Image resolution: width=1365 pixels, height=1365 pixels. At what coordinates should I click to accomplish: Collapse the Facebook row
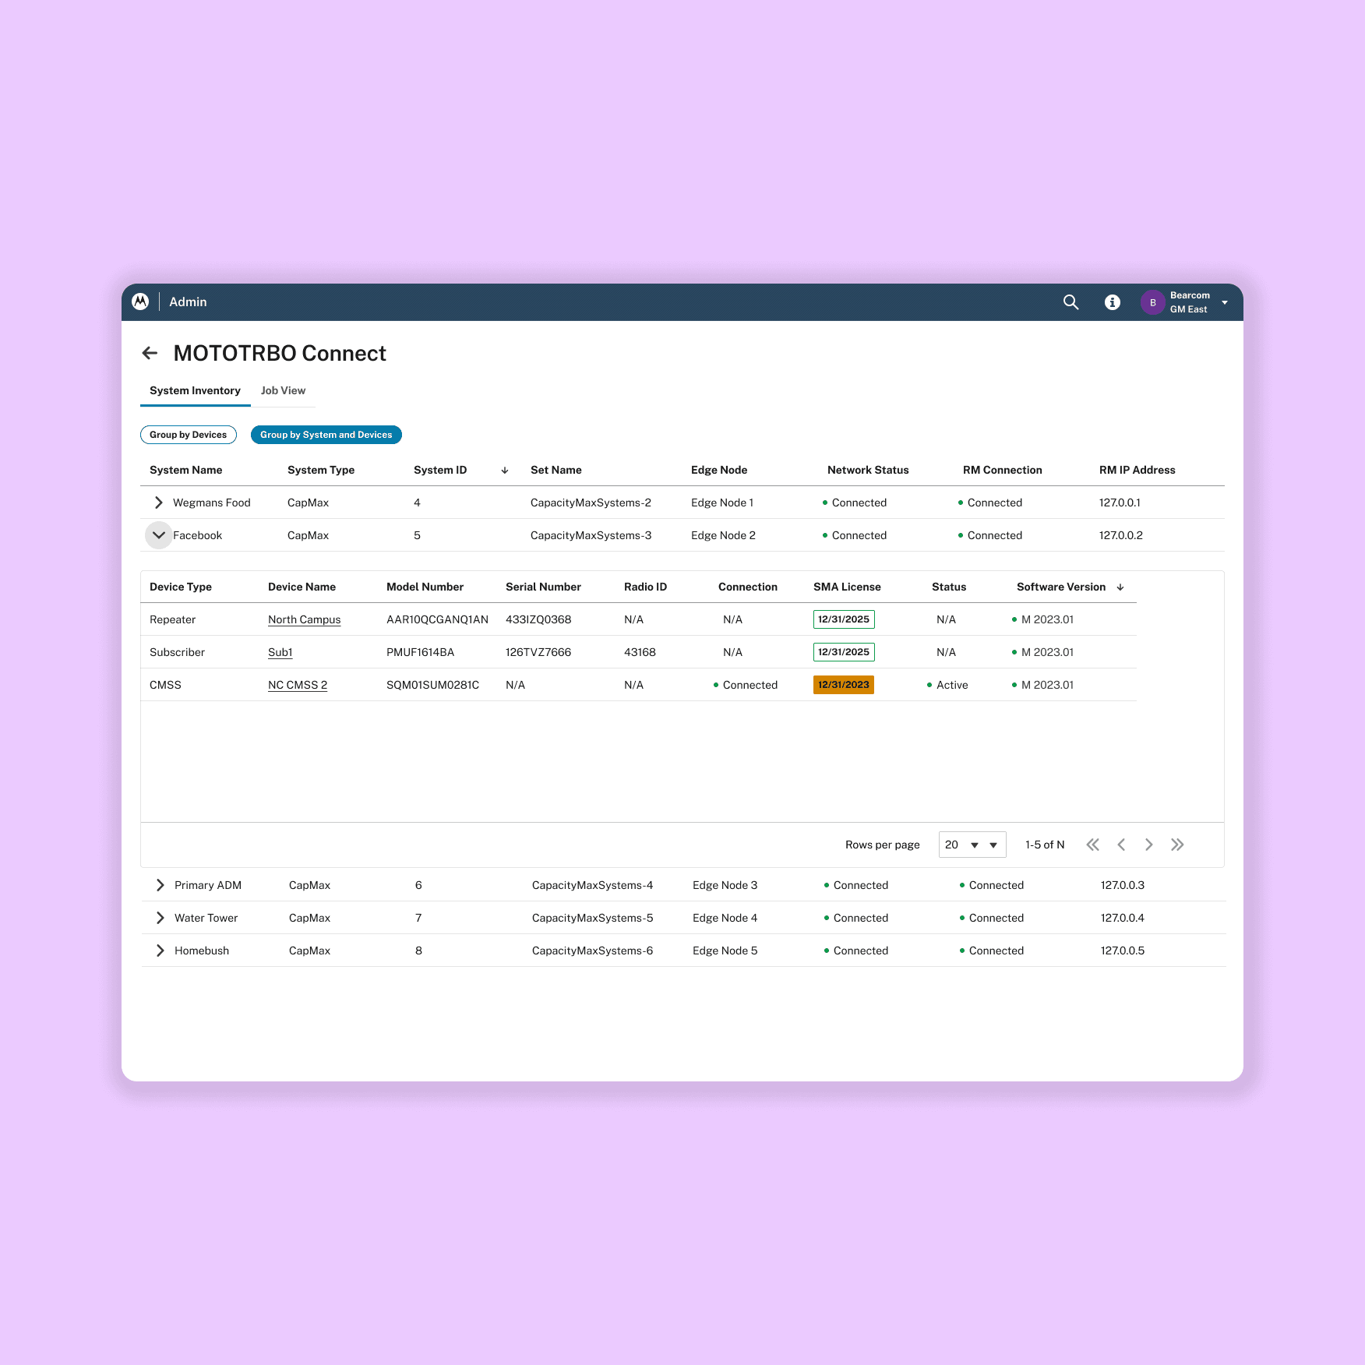click(x=159, y=535)
